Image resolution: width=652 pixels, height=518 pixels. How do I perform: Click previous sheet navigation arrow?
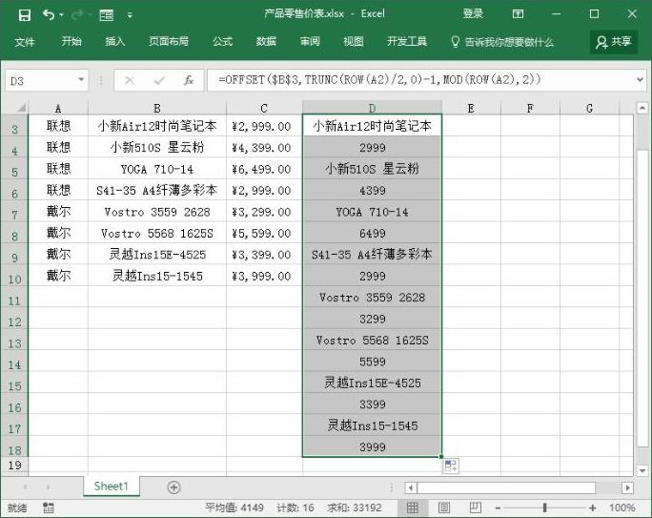[x=25, y=487]
